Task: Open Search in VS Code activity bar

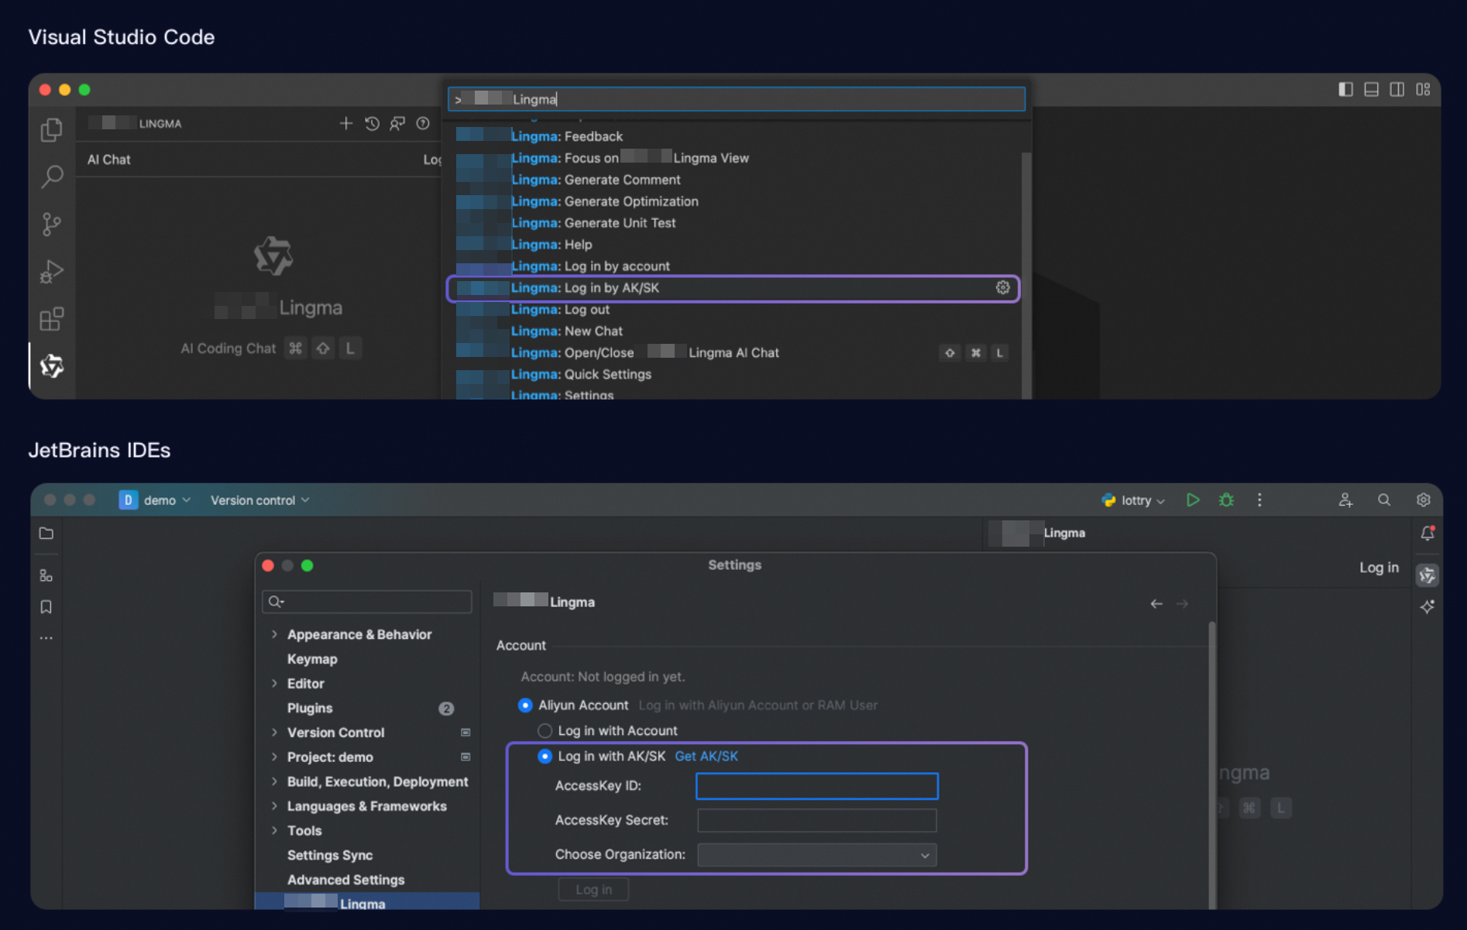Action: [52, 177]
